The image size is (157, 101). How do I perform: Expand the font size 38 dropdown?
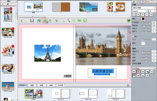click(x=153, y=11)
